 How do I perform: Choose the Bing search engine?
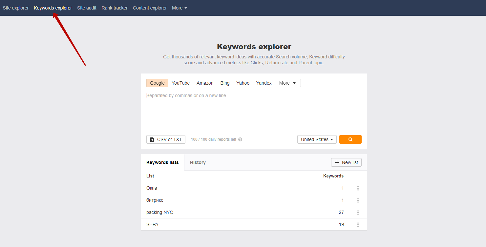[x=225, y=83]
